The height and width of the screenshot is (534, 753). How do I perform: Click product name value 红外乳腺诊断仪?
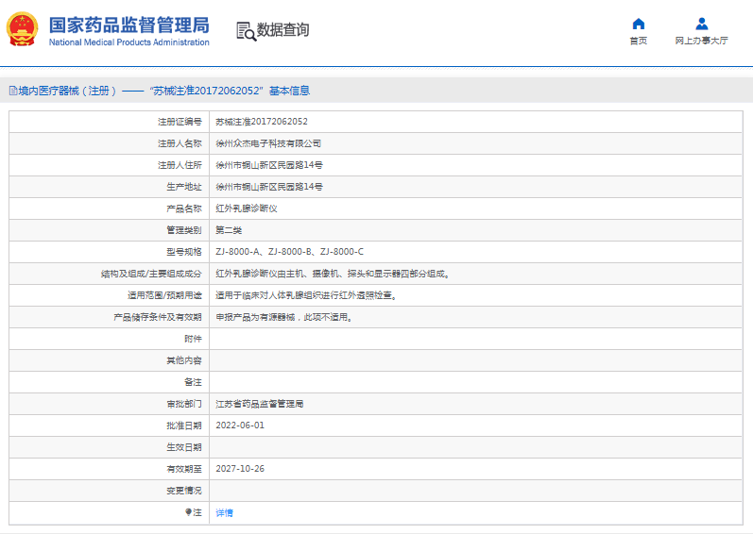pyautogui.click(x=247, y=209)
